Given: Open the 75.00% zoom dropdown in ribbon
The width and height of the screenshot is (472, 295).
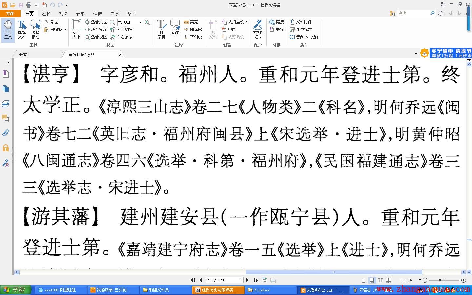Looking at the screenshot, I should [x=141, y=22].
